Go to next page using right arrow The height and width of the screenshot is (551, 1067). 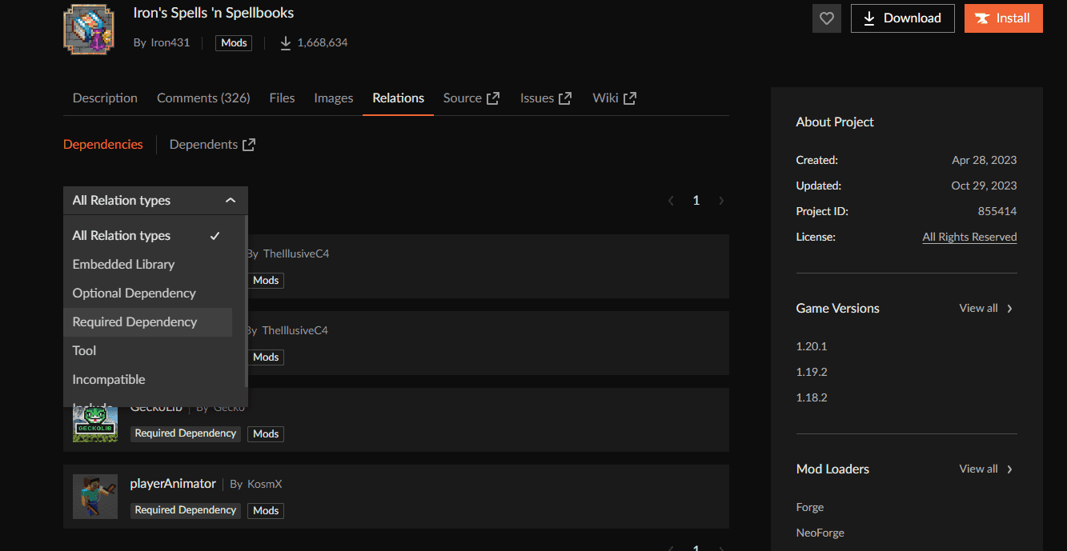click(721, 201)
